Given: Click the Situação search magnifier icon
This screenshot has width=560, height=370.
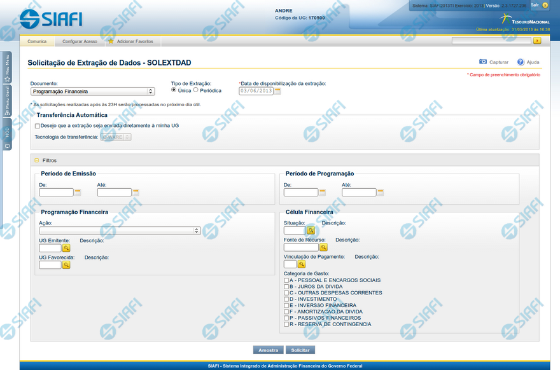Looking at the screenshot, I should (x=311, y=231).
